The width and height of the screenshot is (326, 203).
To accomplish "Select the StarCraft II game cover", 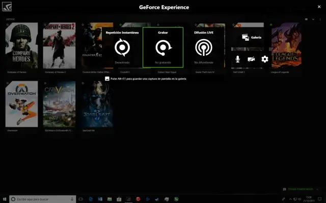I will pyautogui.click(x=97, y=104).
